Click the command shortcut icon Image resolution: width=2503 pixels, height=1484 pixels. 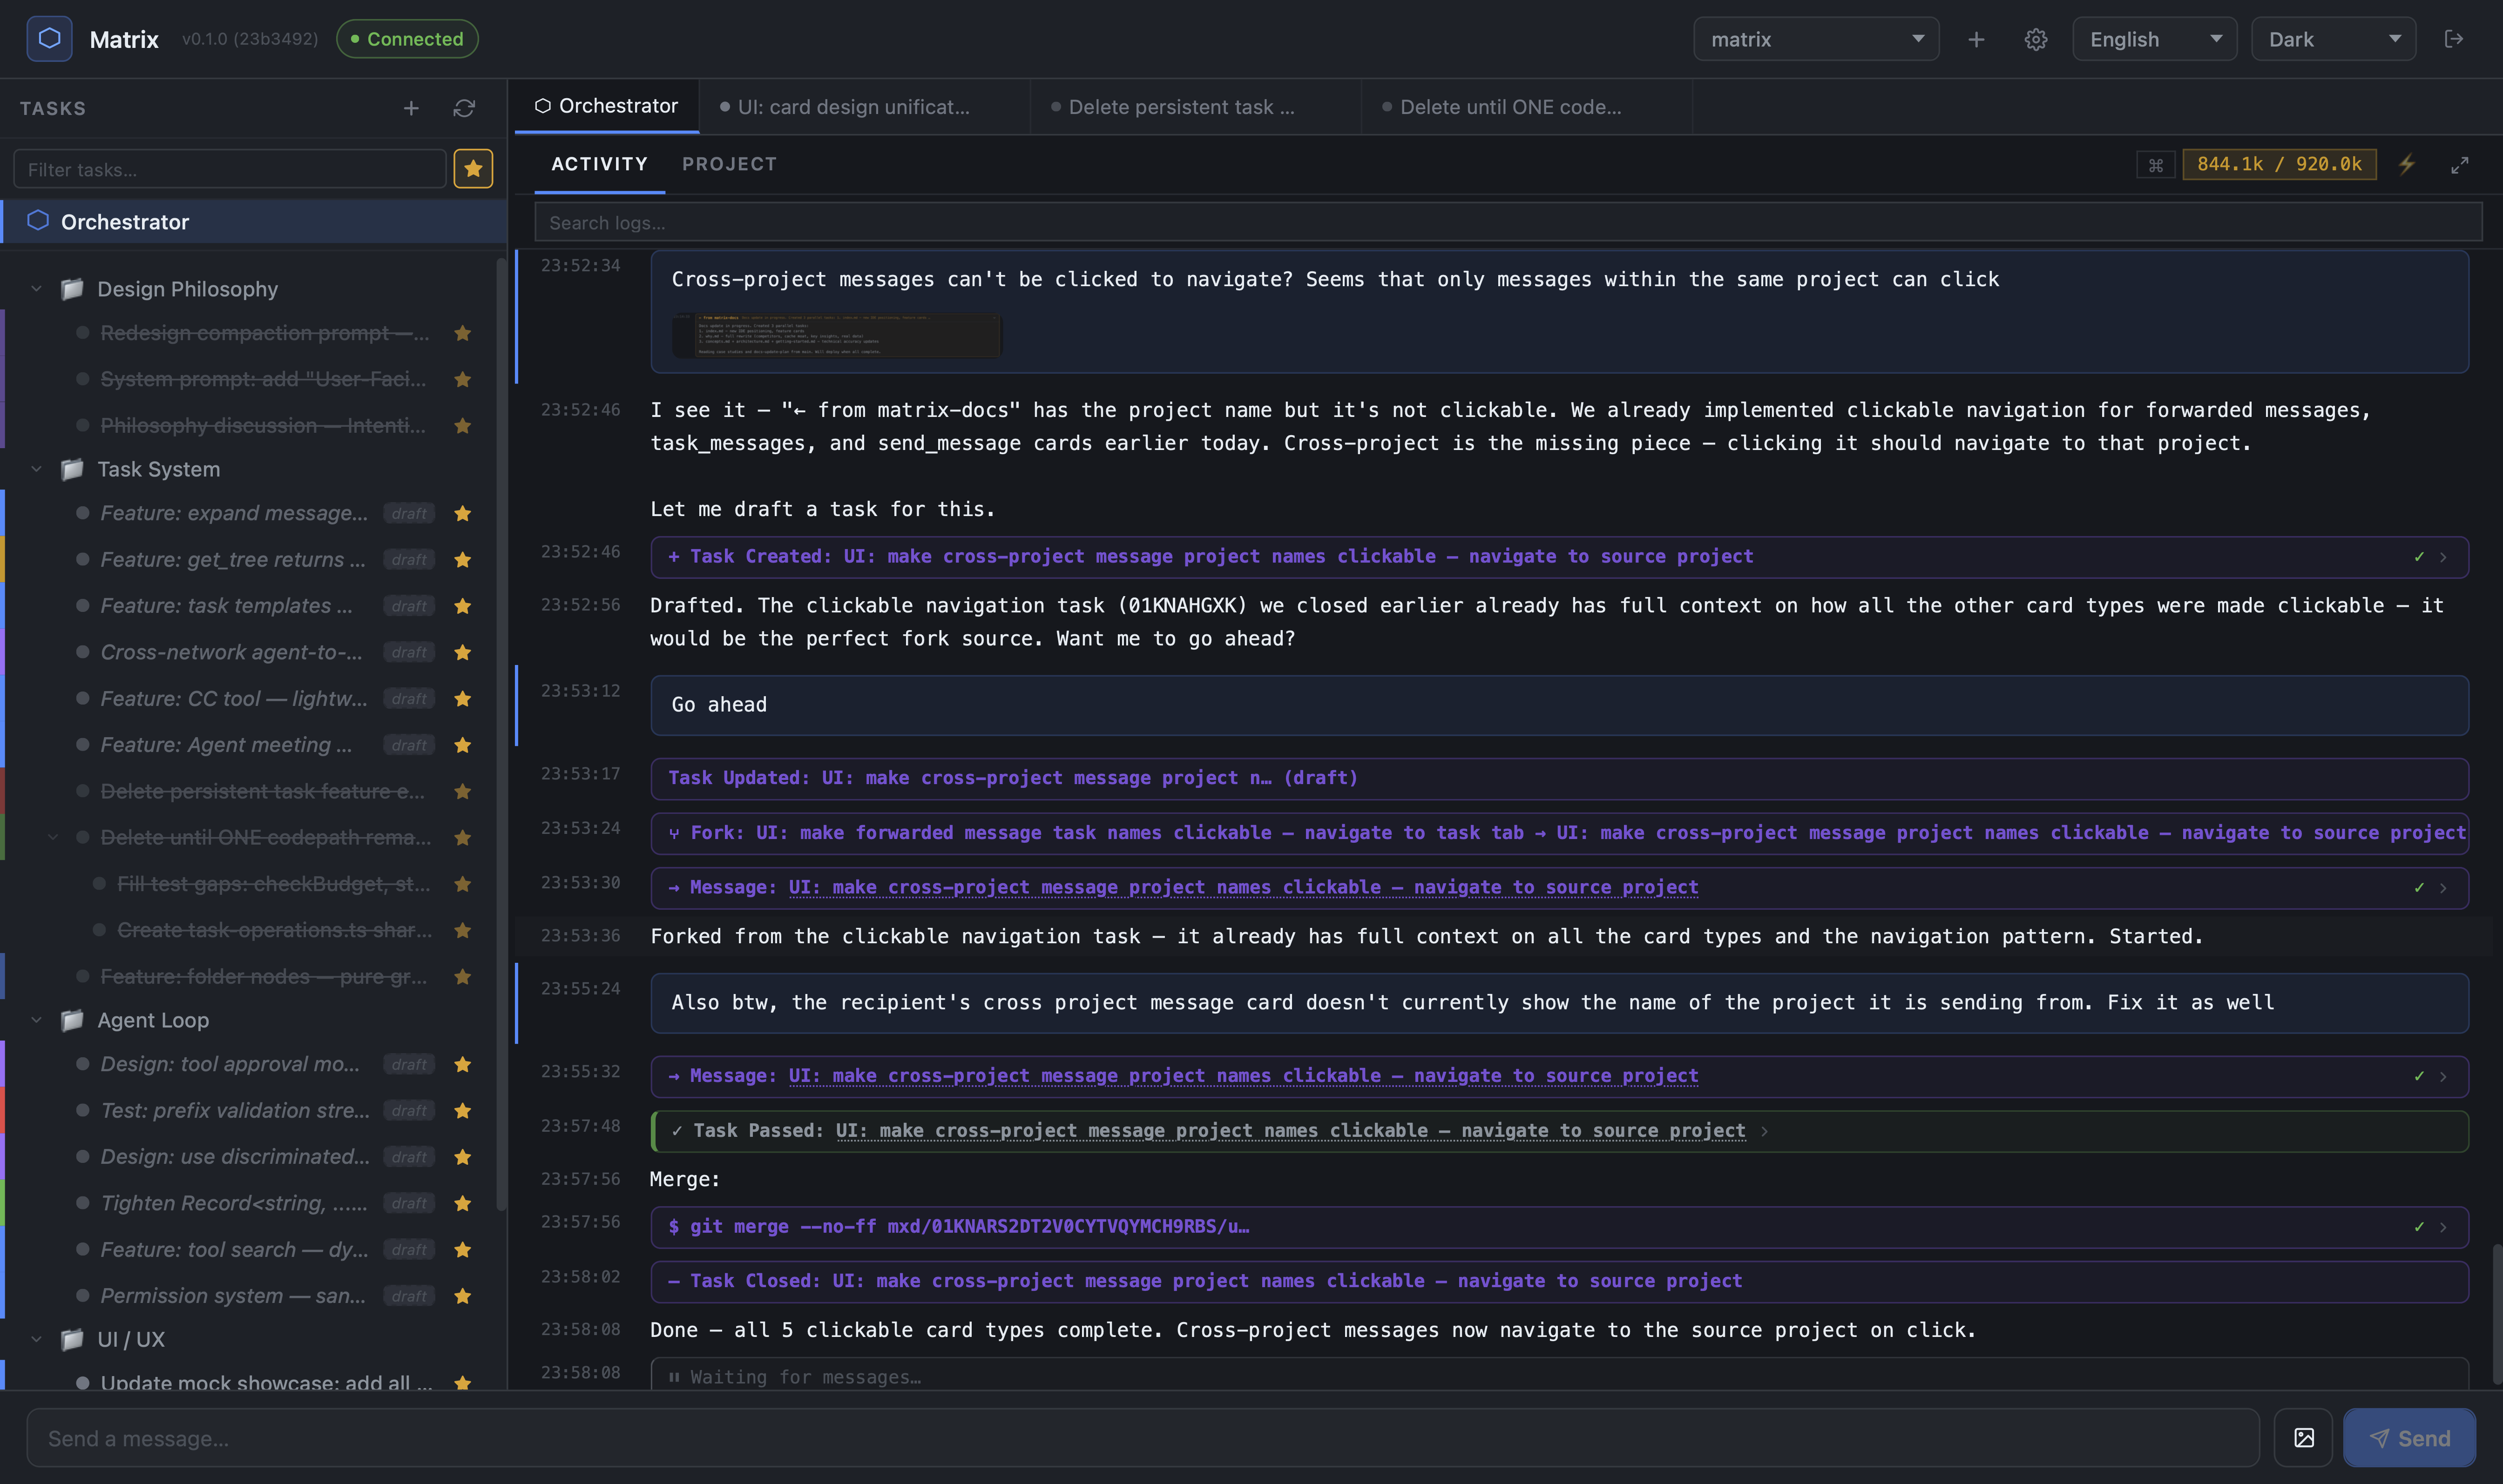tap(2156, 165)
